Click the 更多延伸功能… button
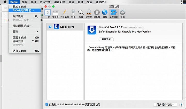This screenshot has height=109, width=186. click(x=165, y=105)
